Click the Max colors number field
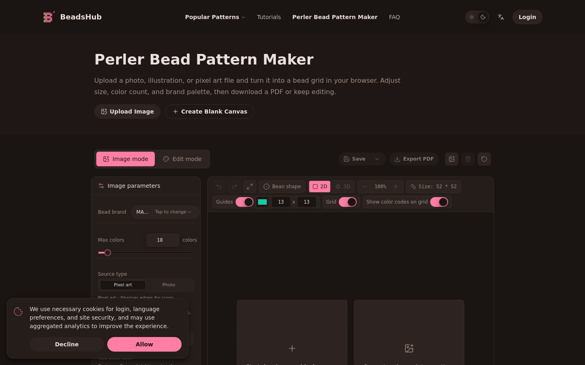 tap(163, 240)
